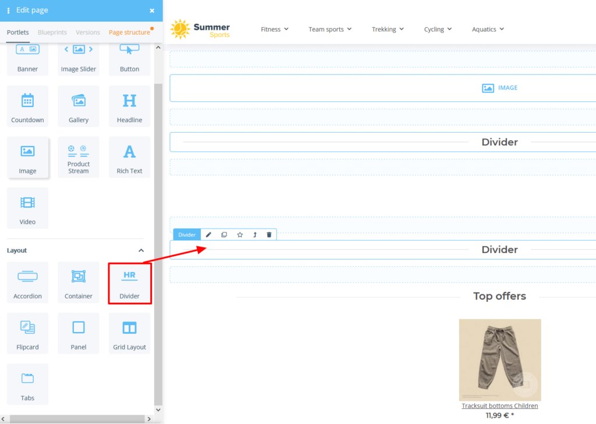Expand the Aquatics navigation menu
This screenshot has height=424, width=596.
(487, 28)
